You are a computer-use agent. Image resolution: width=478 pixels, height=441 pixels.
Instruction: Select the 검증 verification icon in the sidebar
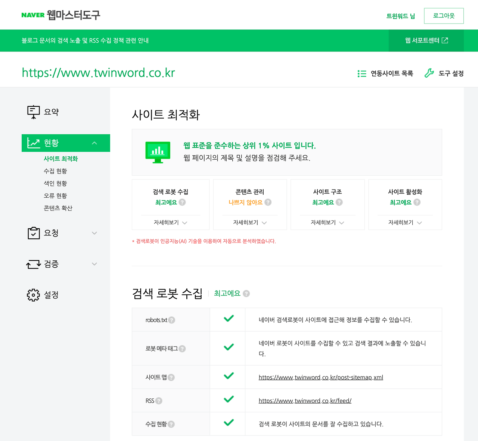[33, 264]
